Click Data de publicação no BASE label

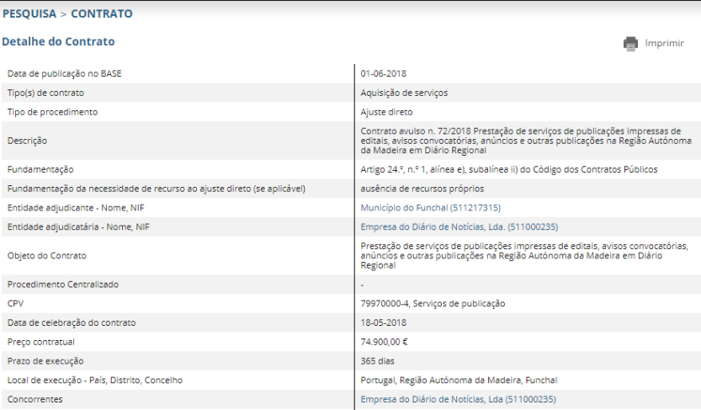(64, 74)
